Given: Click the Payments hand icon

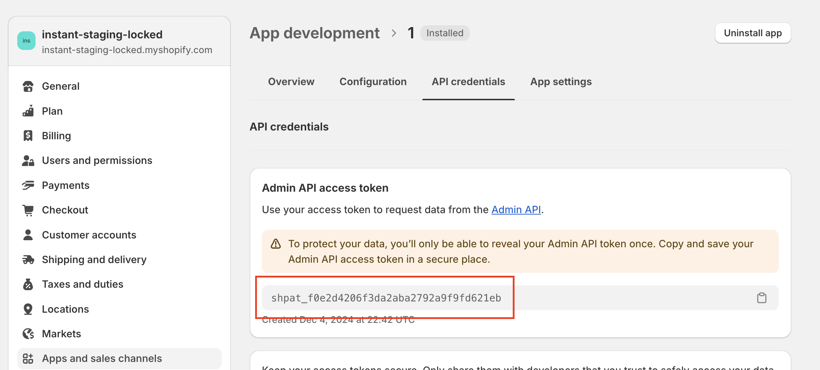Looking at the screenshot, I should point(28,185).
